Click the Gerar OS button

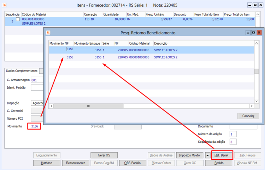click(x=104, y=155)
